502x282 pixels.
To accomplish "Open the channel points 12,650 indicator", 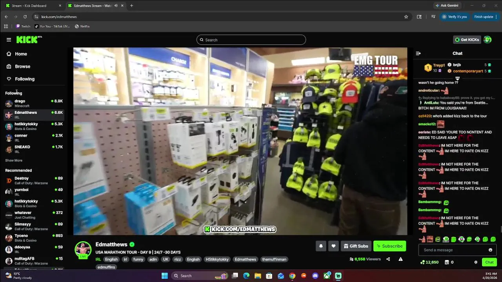I will pos(429,262).
